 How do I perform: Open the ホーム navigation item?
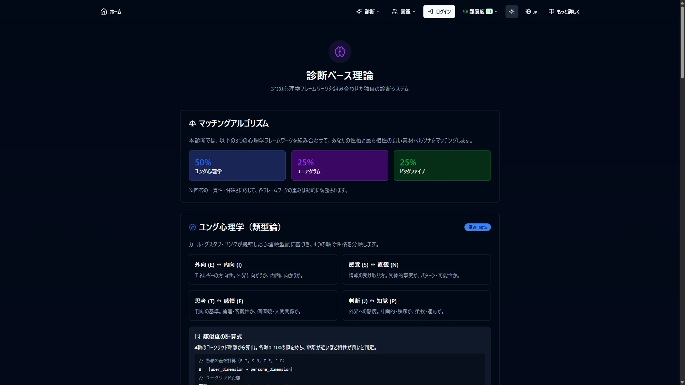[x=111, y=11]
